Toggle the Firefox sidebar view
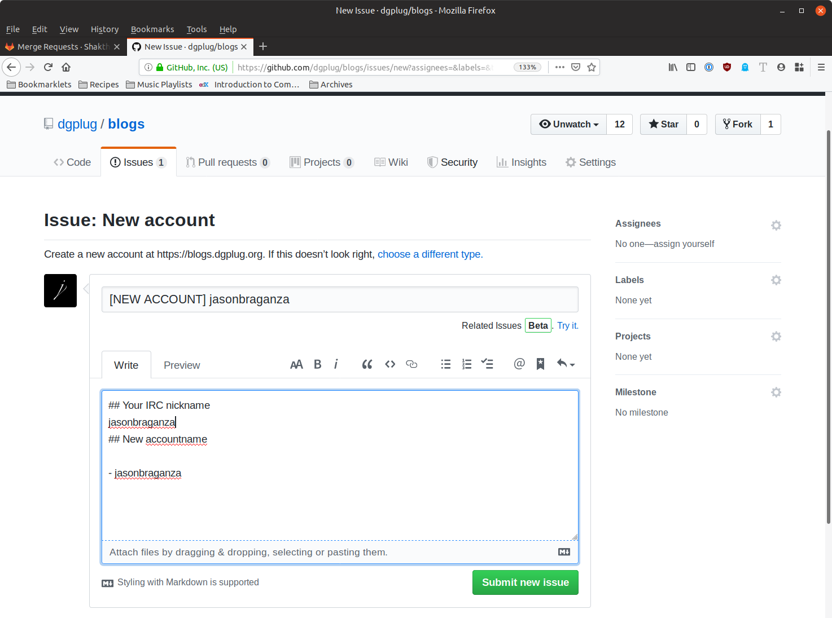The width and height of the screenshot is (832, 618). (x=691, y=67)
